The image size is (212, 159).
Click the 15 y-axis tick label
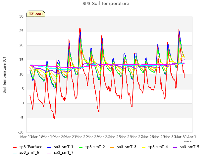tap(21, 60)
